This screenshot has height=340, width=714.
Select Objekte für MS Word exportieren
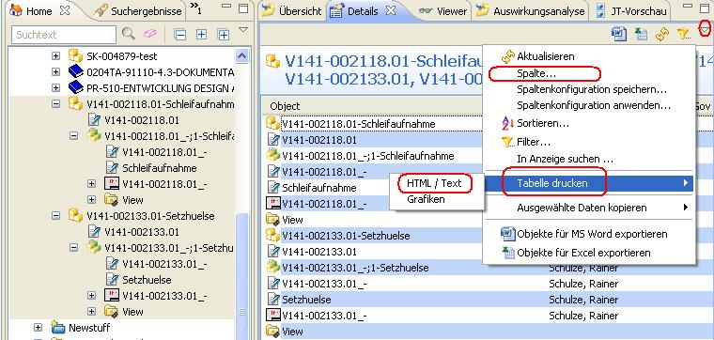pyautogui.click(x=593, y=235)
